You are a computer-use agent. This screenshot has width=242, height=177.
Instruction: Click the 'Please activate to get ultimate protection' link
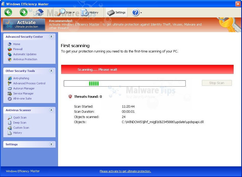coord(125,171)
